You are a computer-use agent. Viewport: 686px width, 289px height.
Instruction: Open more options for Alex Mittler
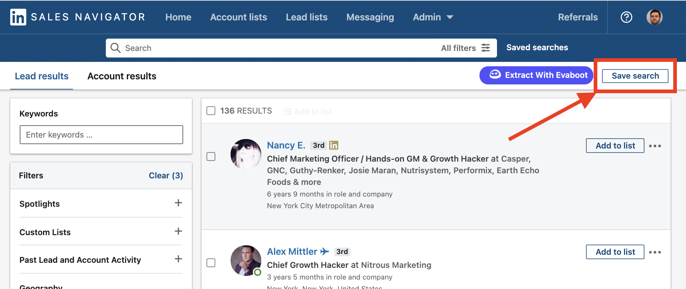point(655,252)
